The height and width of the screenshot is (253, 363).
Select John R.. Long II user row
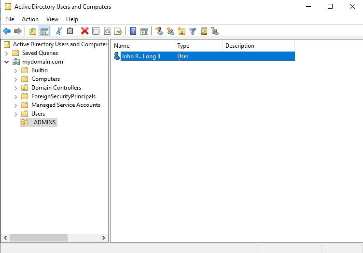(204, 56)
